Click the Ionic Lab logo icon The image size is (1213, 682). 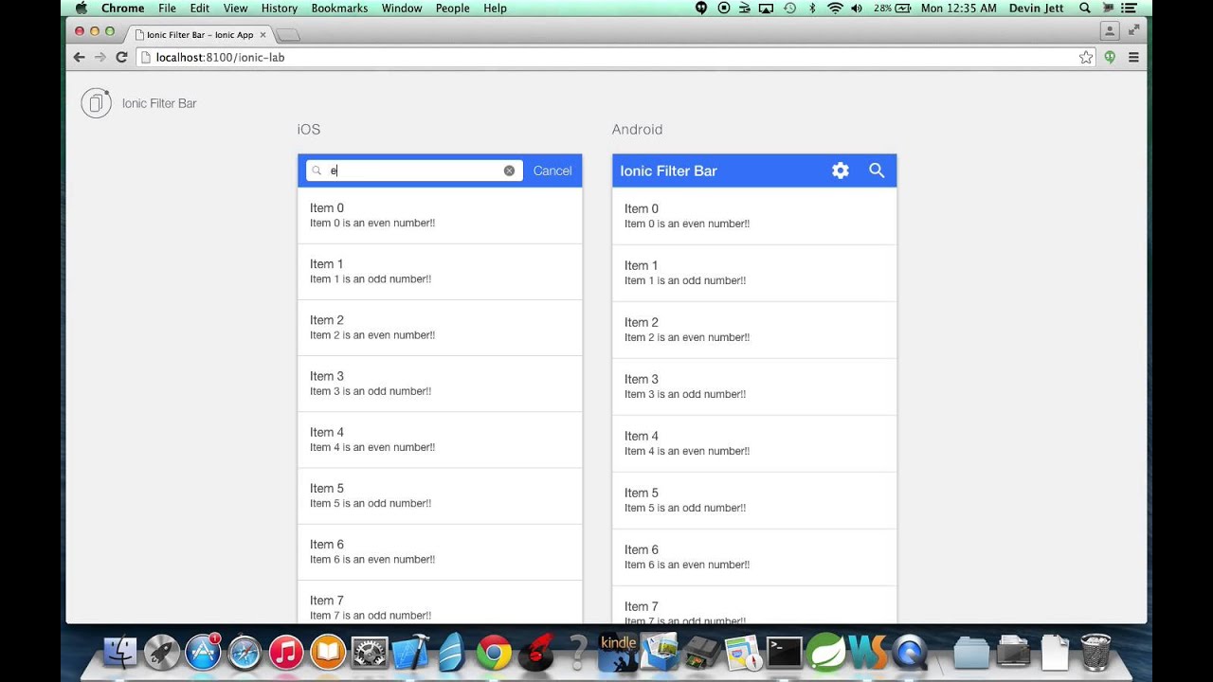pyautogui.click(x=96, y=102)
